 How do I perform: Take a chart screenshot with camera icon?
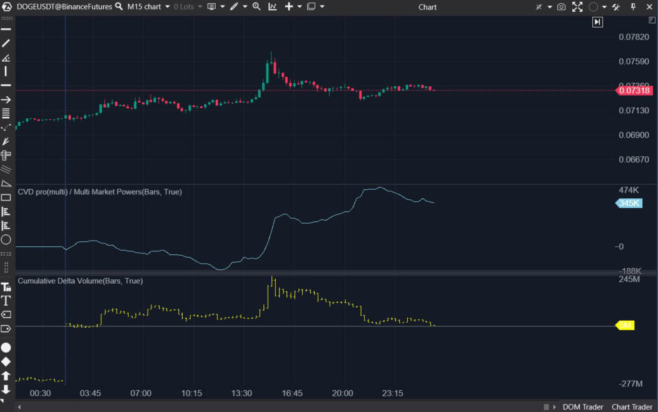coord(561,7)
